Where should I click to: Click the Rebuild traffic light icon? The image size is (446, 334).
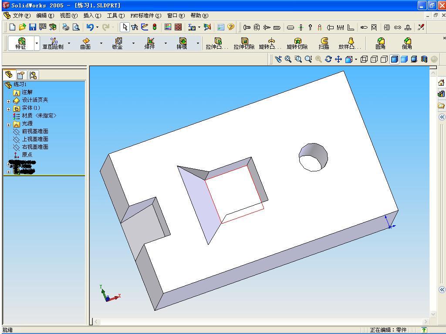(155, 27)
